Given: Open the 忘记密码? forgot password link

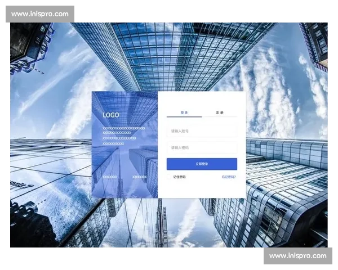Looking at the screenshot, I should click(x=229, y=177).
